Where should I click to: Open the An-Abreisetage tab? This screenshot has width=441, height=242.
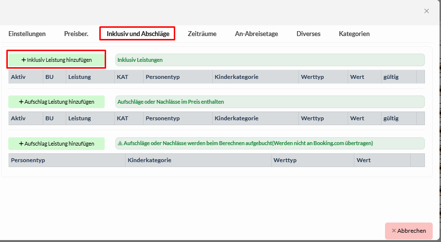click(257, 34)
